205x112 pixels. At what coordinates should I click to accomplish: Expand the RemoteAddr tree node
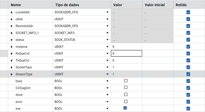[12, 26]
